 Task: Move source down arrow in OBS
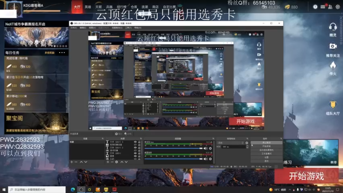point(126,162)
